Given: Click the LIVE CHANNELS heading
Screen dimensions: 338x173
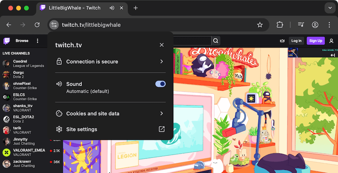Looking at the screenshot, I should pos(16,53).
